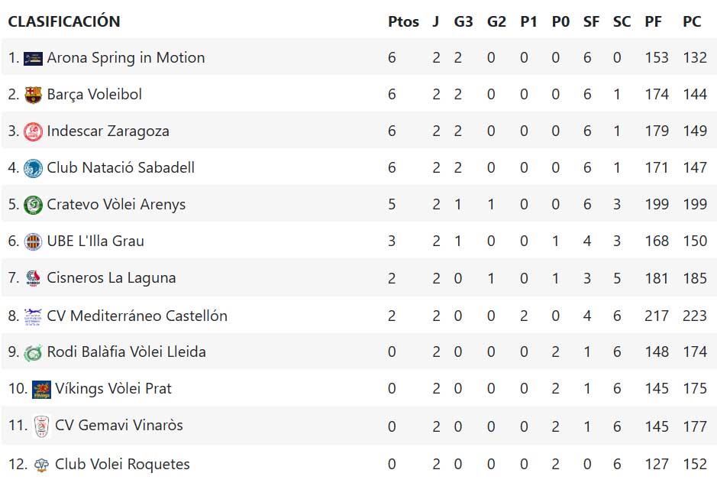Click the SF column header
This screenshot has height=486, width=717.
(x=591, y=21)
